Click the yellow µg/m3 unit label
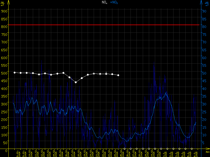 pos(3,4)
